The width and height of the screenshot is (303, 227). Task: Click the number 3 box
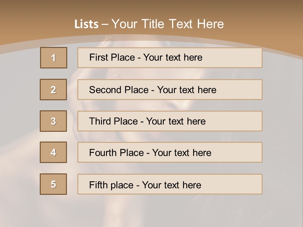[x=53, y=121]
